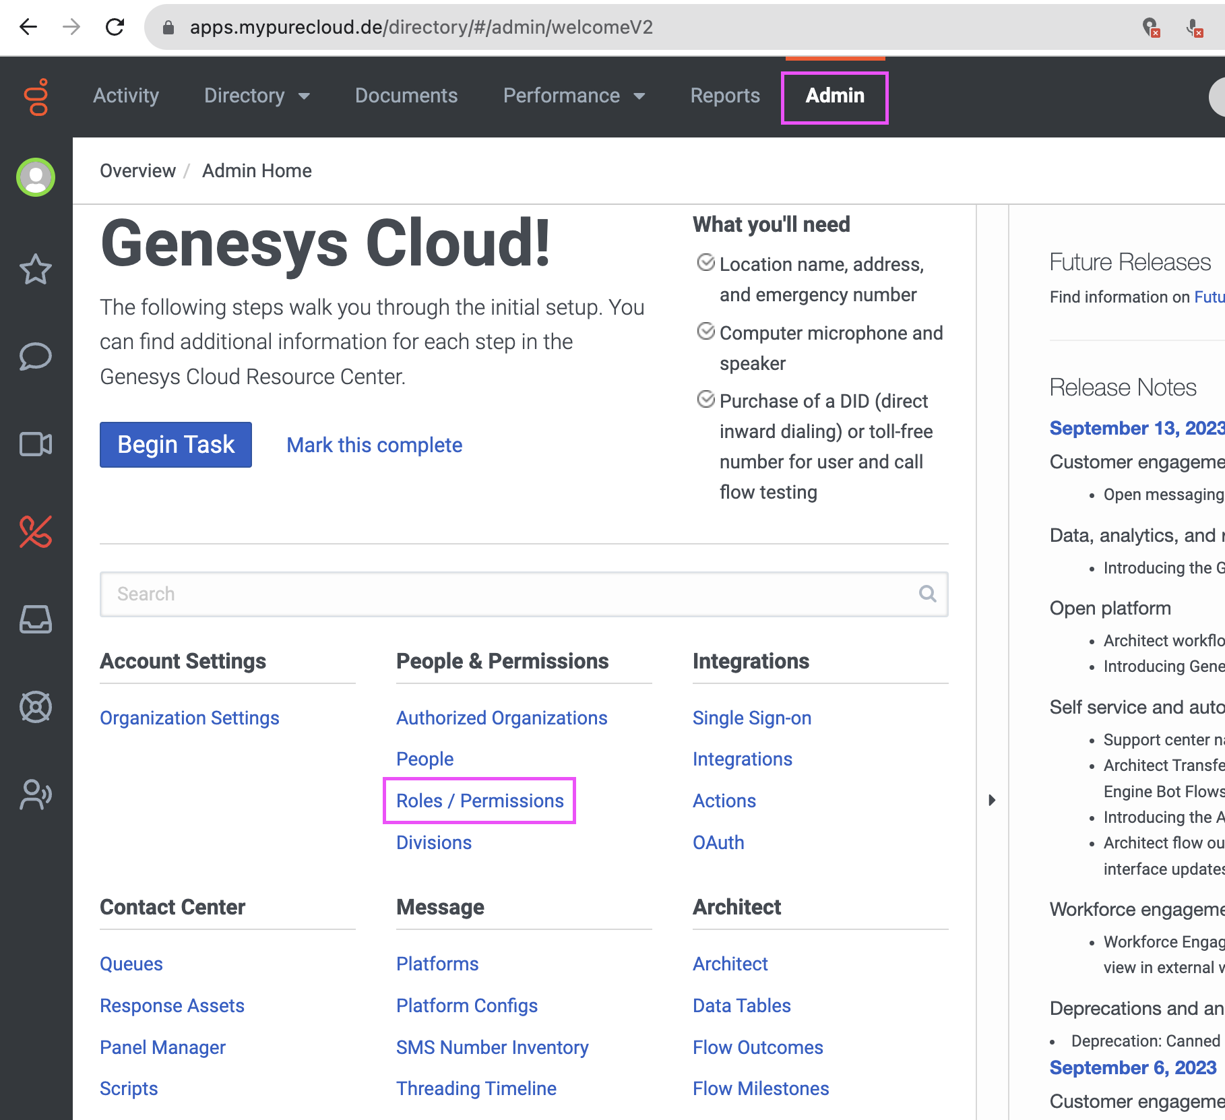Check the Computer microphone and speaker item

click(705, 332)
